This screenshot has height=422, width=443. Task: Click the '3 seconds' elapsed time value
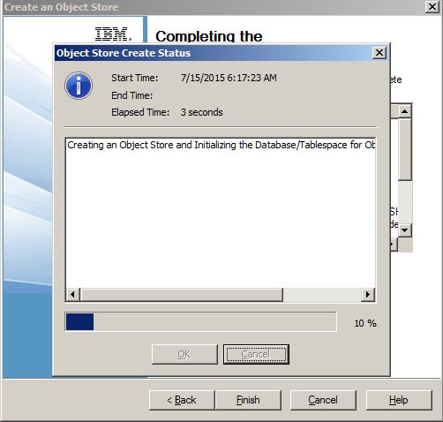pos(201,112)
